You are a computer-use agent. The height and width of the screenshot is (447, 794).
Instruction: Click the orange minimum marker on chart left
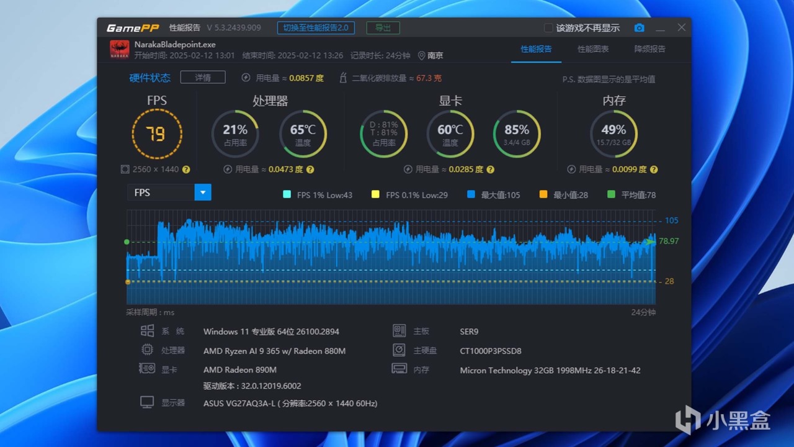coord(128,282)
